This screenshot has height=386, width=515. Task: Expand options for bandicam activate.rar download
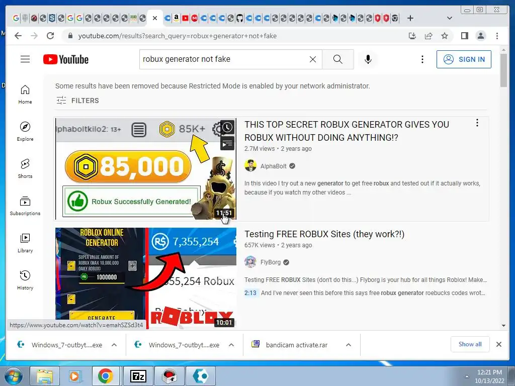click(x=349, y=345)
